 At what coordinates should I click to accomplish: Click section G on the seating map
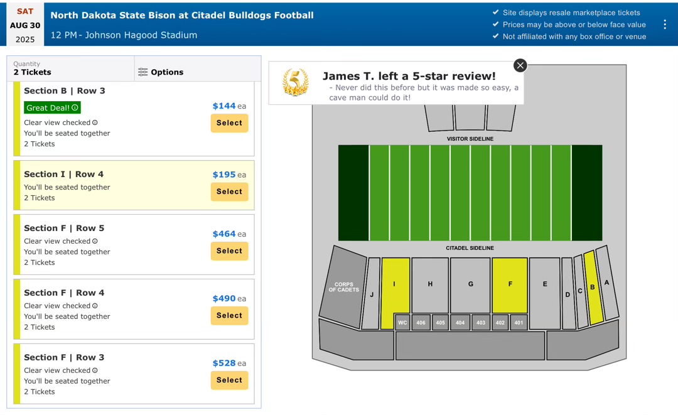click(470, 284)
